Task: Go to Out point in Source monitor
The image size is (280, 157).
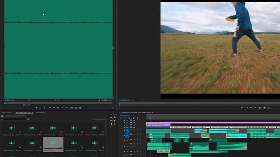Action: 66,108
